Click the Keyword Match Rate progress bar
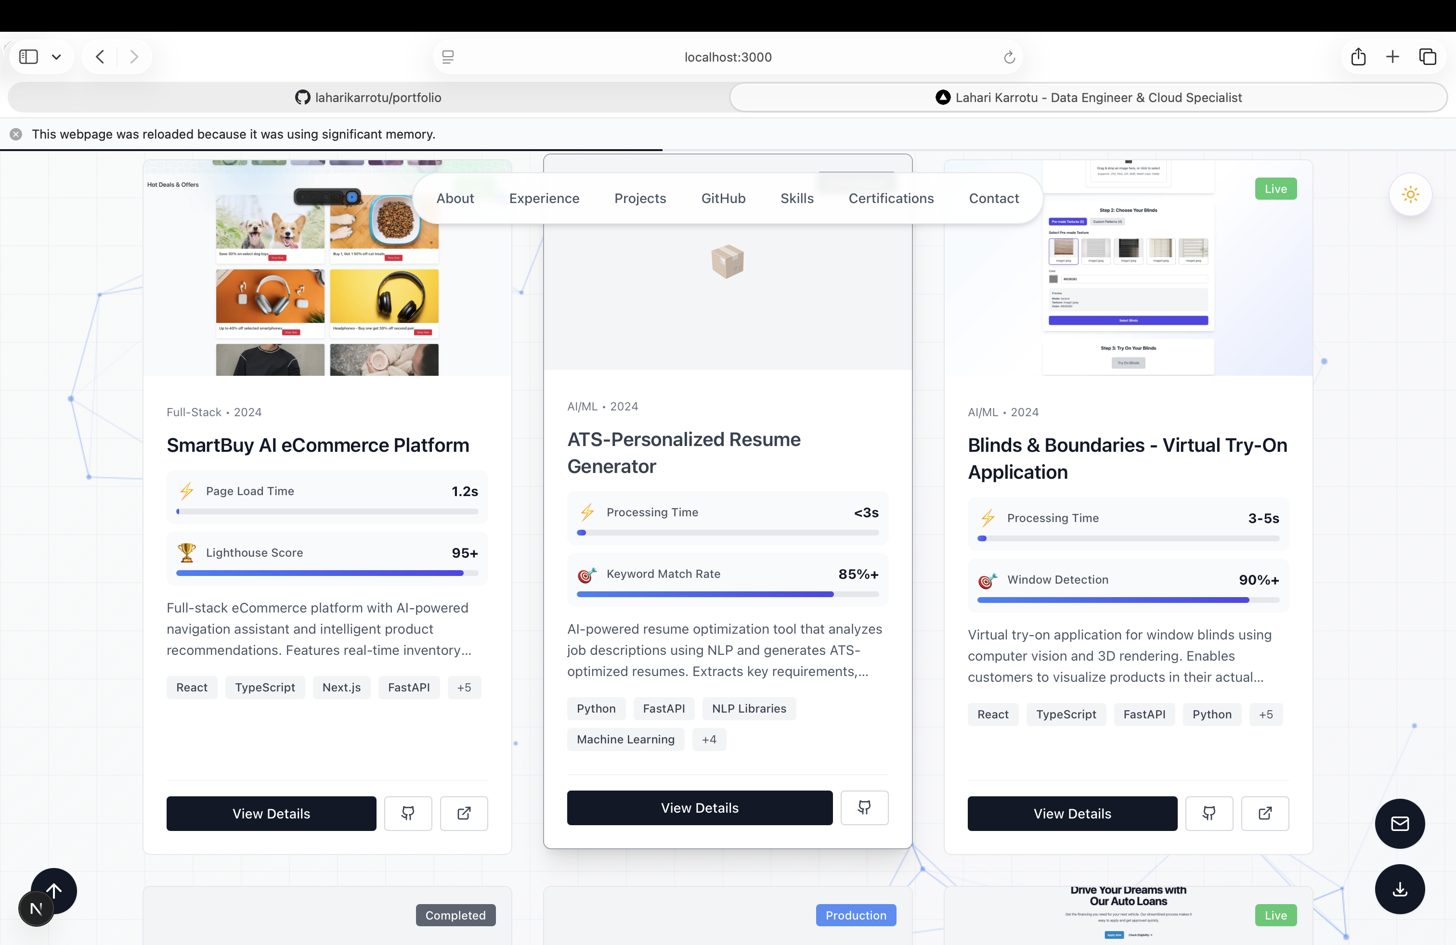Viewport: 1456px width, 945px height. point(728,594)
